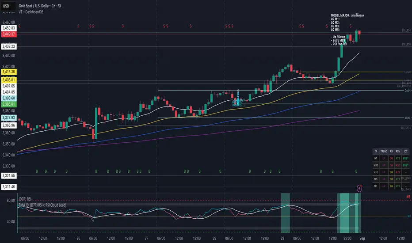The height and width of the screenshot is (243, 412).
Task: Click the yellow 3,408.01 price label
Action: 9,80
